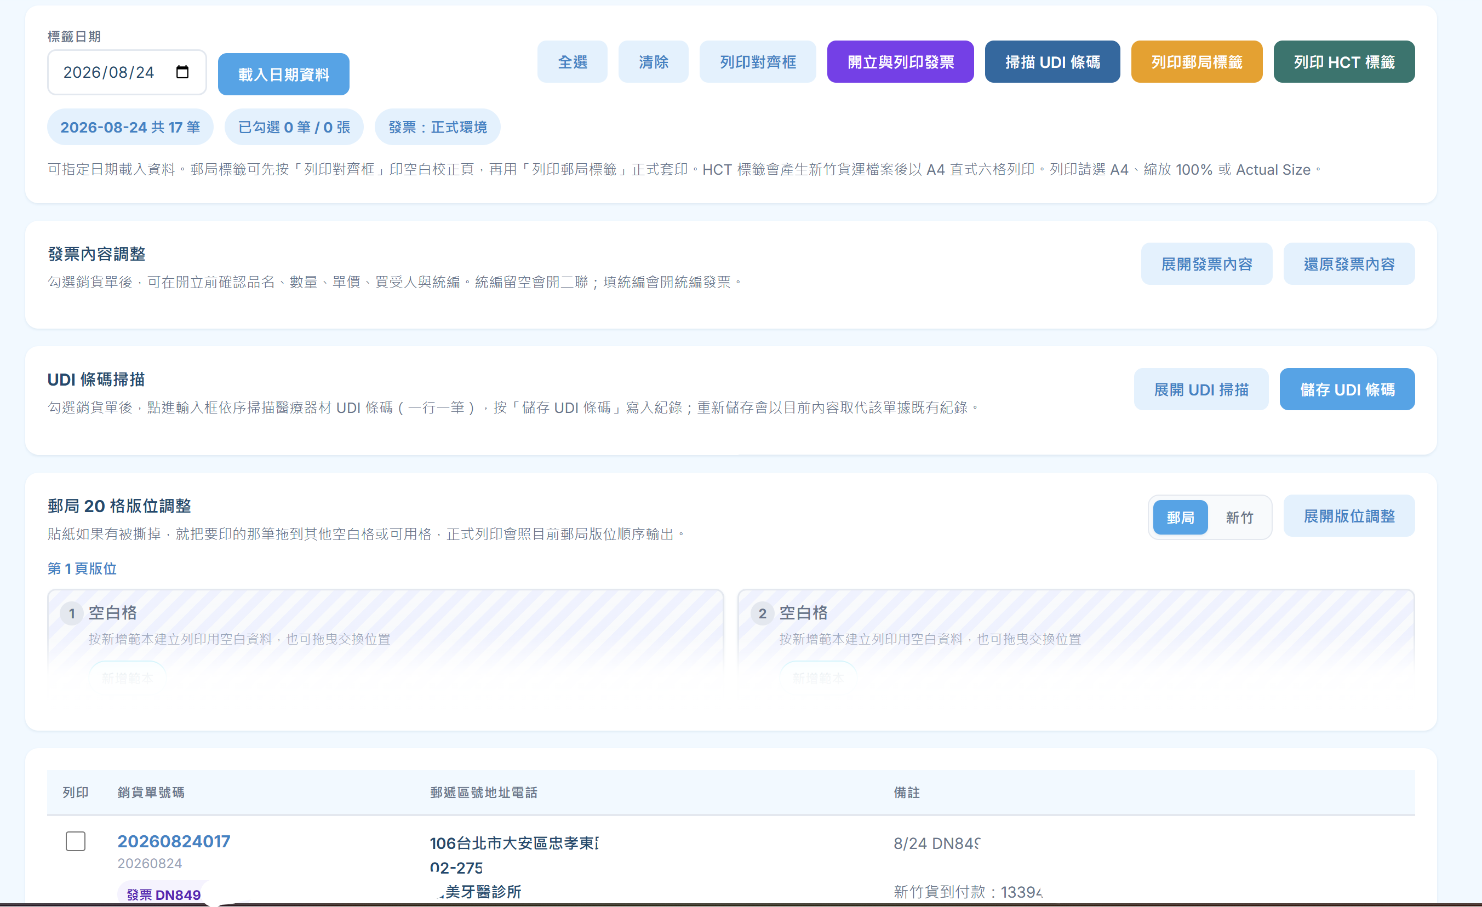Click the 銷貨單號碼 column header

151,793
